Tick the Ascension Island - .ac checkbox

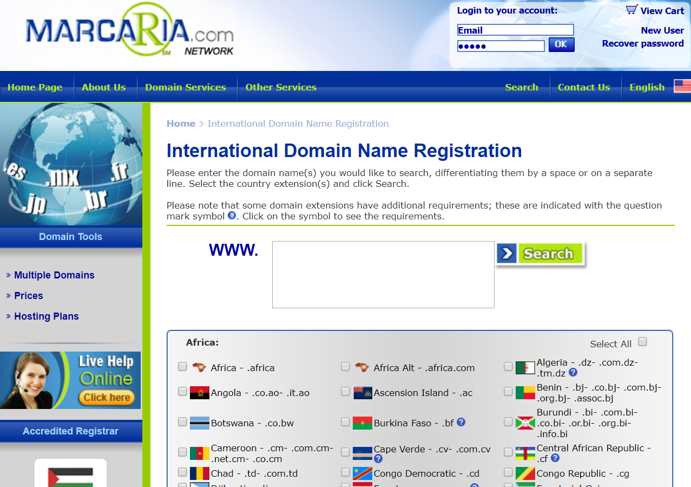point(345,391)
